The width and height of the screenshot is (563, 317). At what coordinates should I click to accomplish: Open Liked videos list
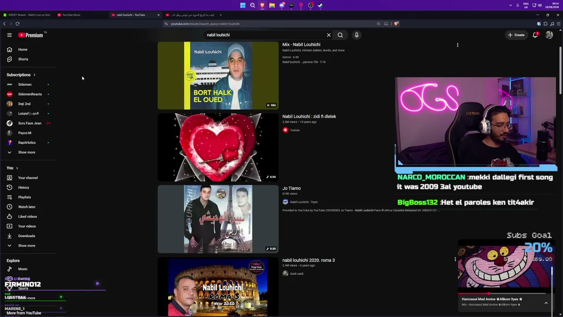(22, 217)
